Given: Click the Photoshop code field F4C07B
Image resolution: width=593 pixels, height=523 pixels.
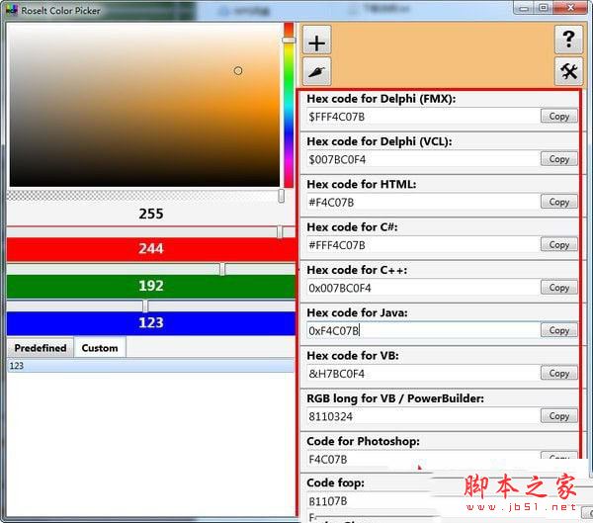Looking at the screenshot, I should [x=424, y=459].
